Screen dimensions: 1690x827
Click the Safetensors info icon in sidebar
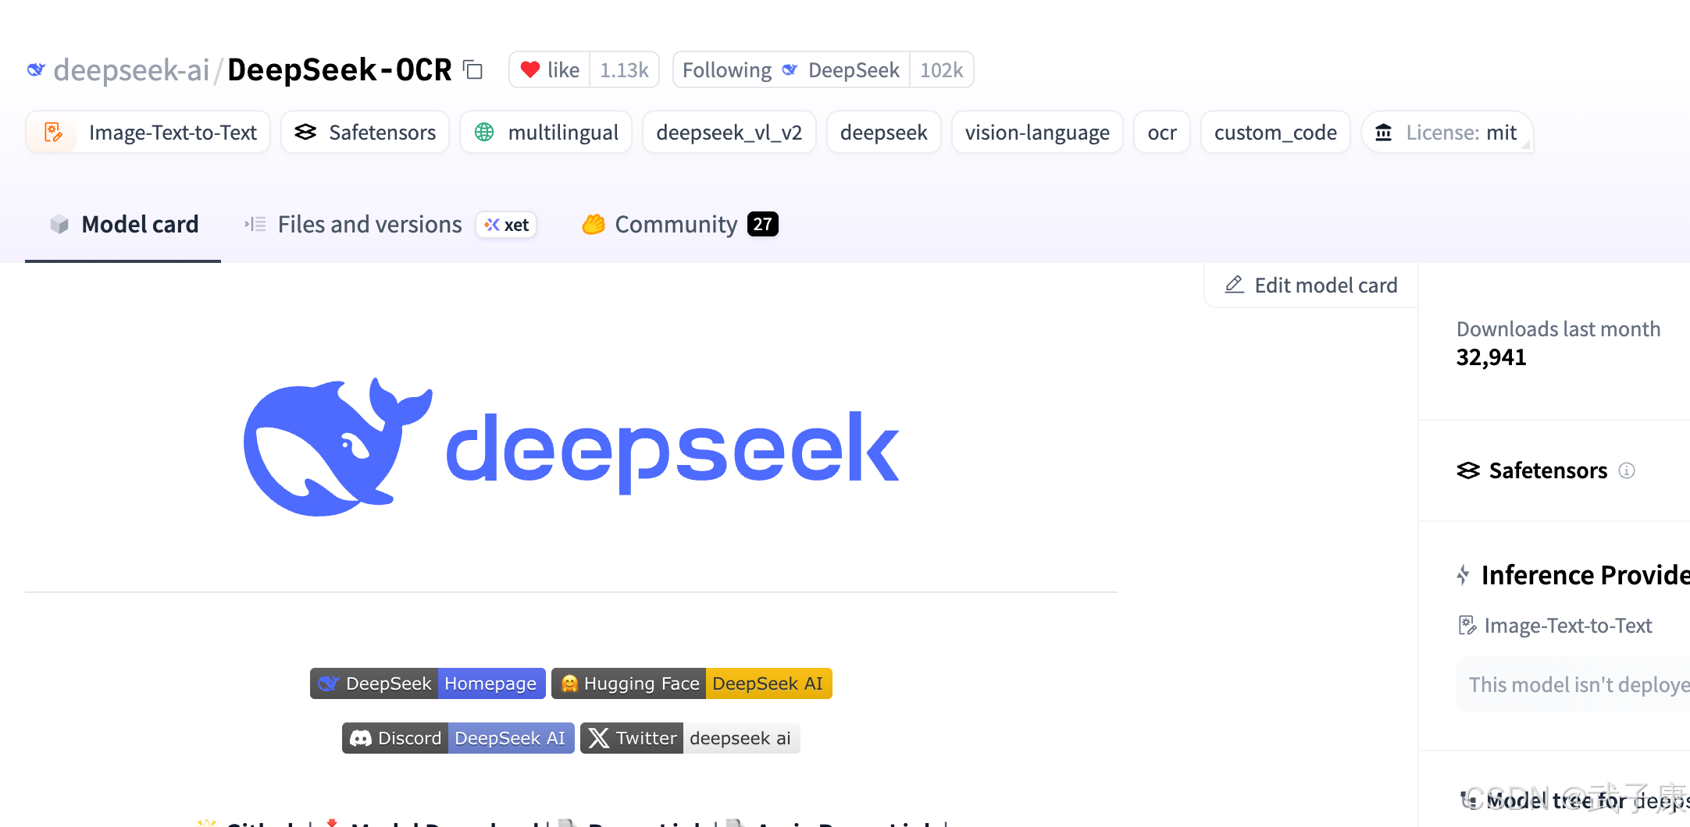1627,470
